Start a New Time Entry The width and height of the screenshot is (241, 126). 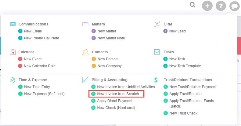tap(37, 87)
